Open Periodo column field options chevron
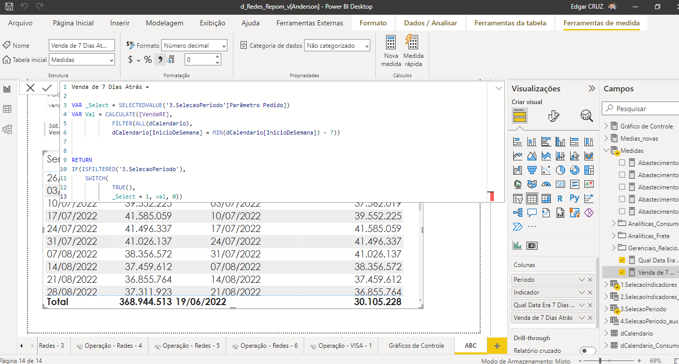Viewport: 679px width, 364px height. (582, 280)
